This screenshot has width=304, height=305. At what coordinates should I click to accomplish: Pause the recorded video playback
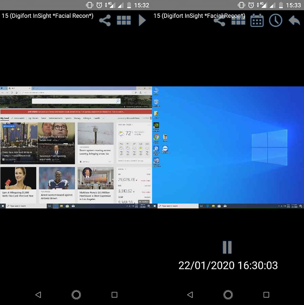[227, 247]
